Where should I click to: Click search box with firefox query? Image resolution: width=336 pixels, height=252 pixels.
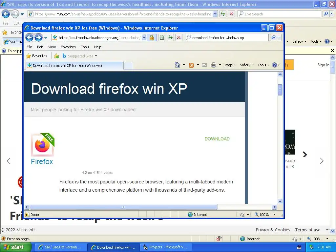coord(227,38)
